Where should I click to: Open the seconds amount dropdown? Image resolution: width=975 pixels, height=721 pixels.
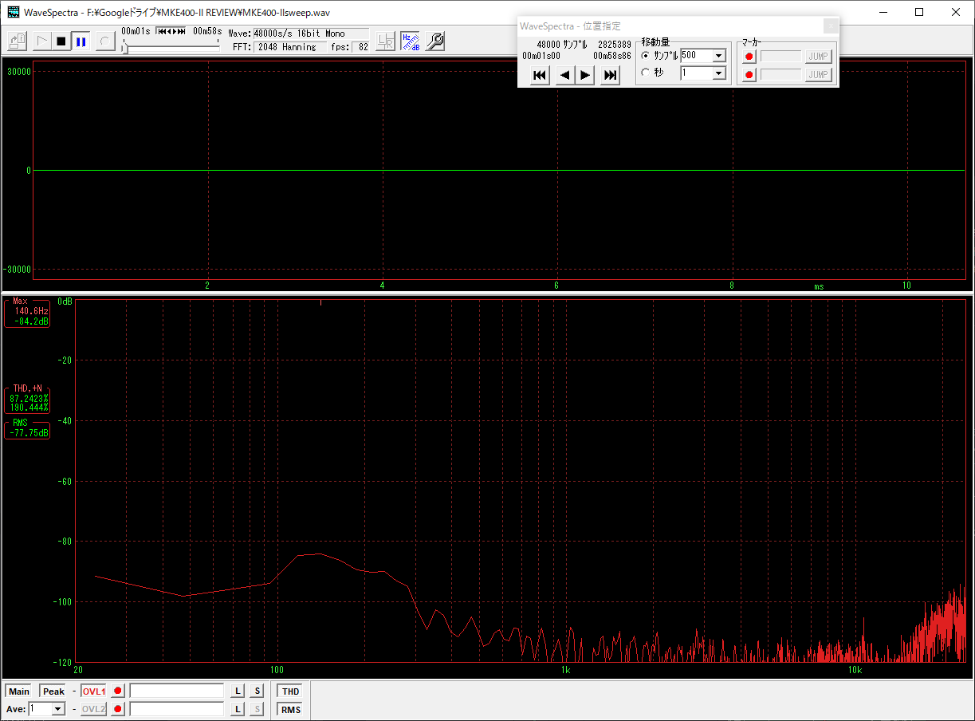[x=719, y=73]
